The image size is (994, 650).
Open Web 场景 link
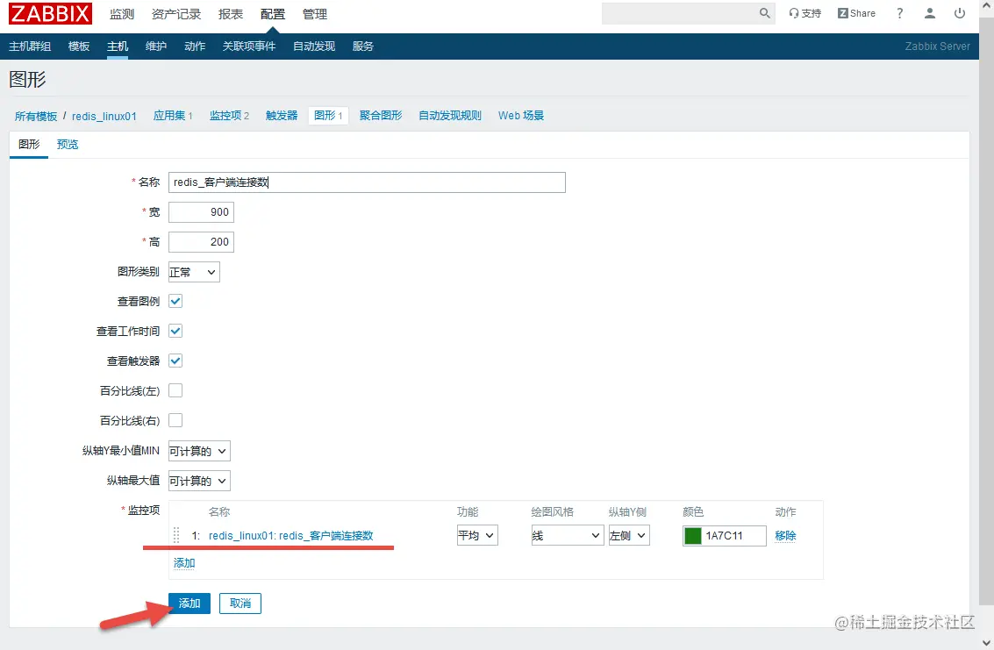[x=521, y=116]
